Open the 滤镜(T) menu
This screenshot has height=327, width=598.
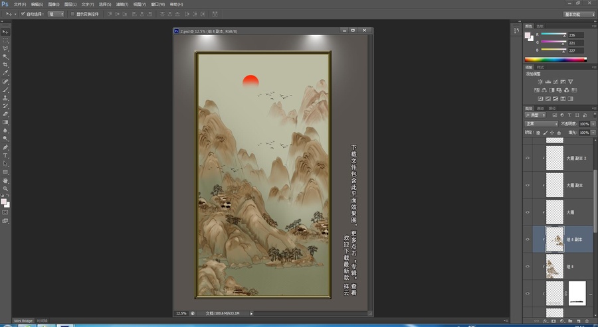point(122,4)
